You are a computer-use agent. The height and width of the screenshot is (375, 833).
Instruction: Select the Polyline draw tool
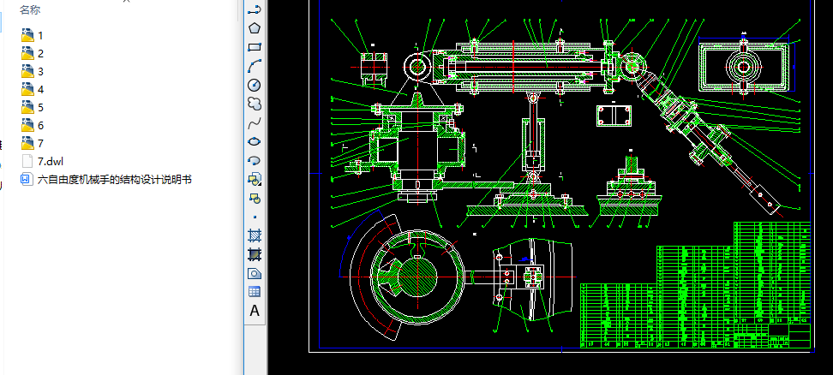255,9
